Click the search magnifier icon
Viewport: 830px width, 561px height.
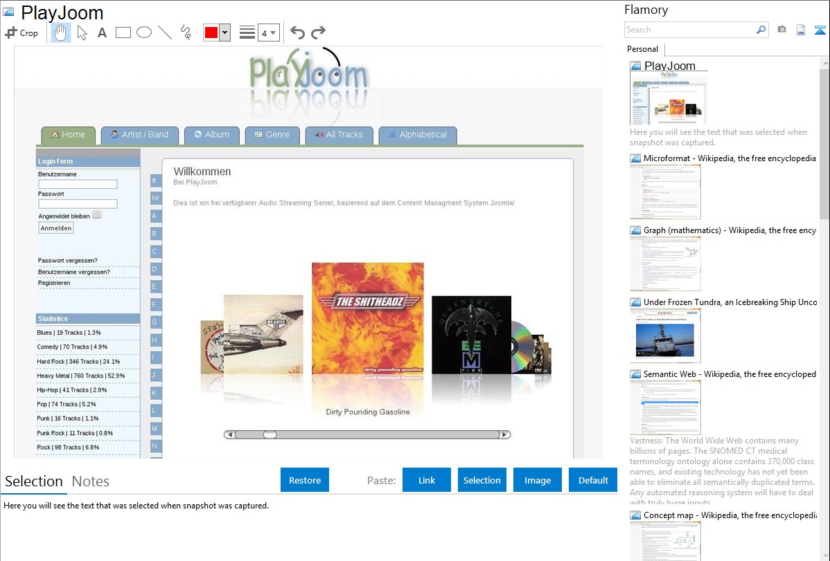coord(761,30)
